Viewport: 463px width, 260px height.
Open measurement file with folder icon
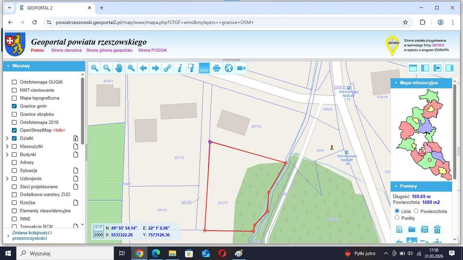(412, 229)
